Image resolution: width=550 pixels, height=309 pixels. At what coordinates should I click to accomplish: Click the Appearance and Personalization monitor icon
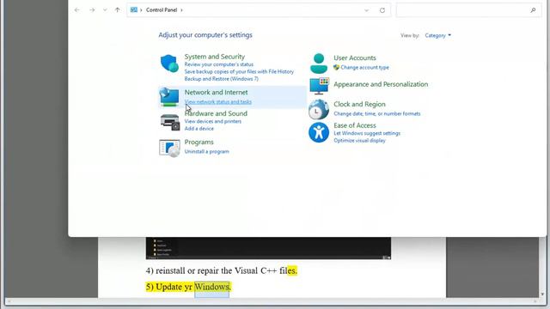pyautogui.click(x=319, y=86)
